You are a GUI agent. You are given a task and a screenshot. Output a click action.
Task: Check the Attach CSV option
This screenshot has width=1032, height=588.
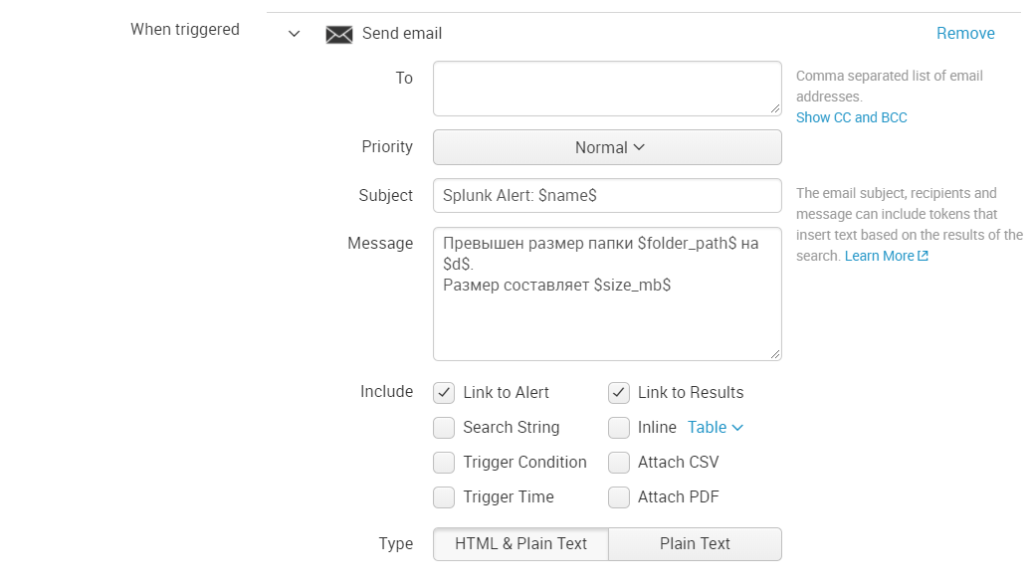619,462
